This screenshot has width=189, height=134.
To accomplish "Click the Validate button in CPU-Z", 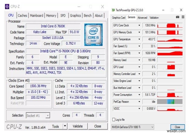I will pos(78,126).
